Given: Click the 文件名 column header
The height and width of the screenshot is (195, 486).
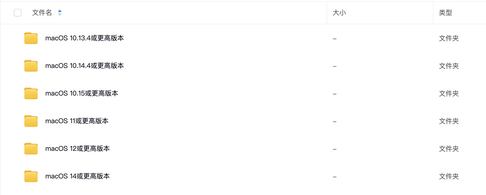Looking at the screenshot, I should [x=42, y=13].
